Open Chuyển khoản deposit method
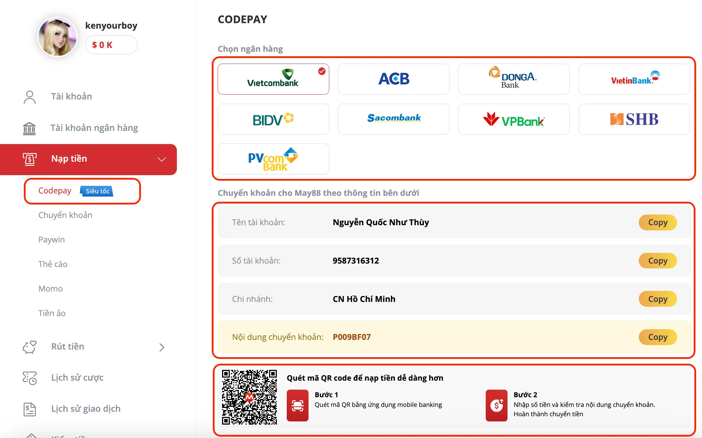This screenshot has width=702, height=438. tap(65, 215)
